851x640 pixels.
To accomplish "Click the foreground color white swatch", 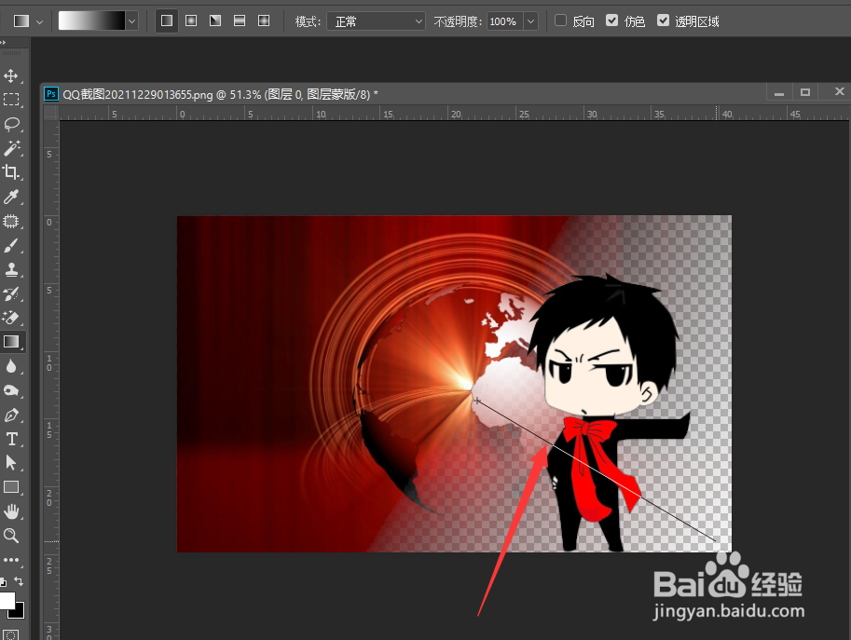I will pyautogui.click(x=7, y=601).
